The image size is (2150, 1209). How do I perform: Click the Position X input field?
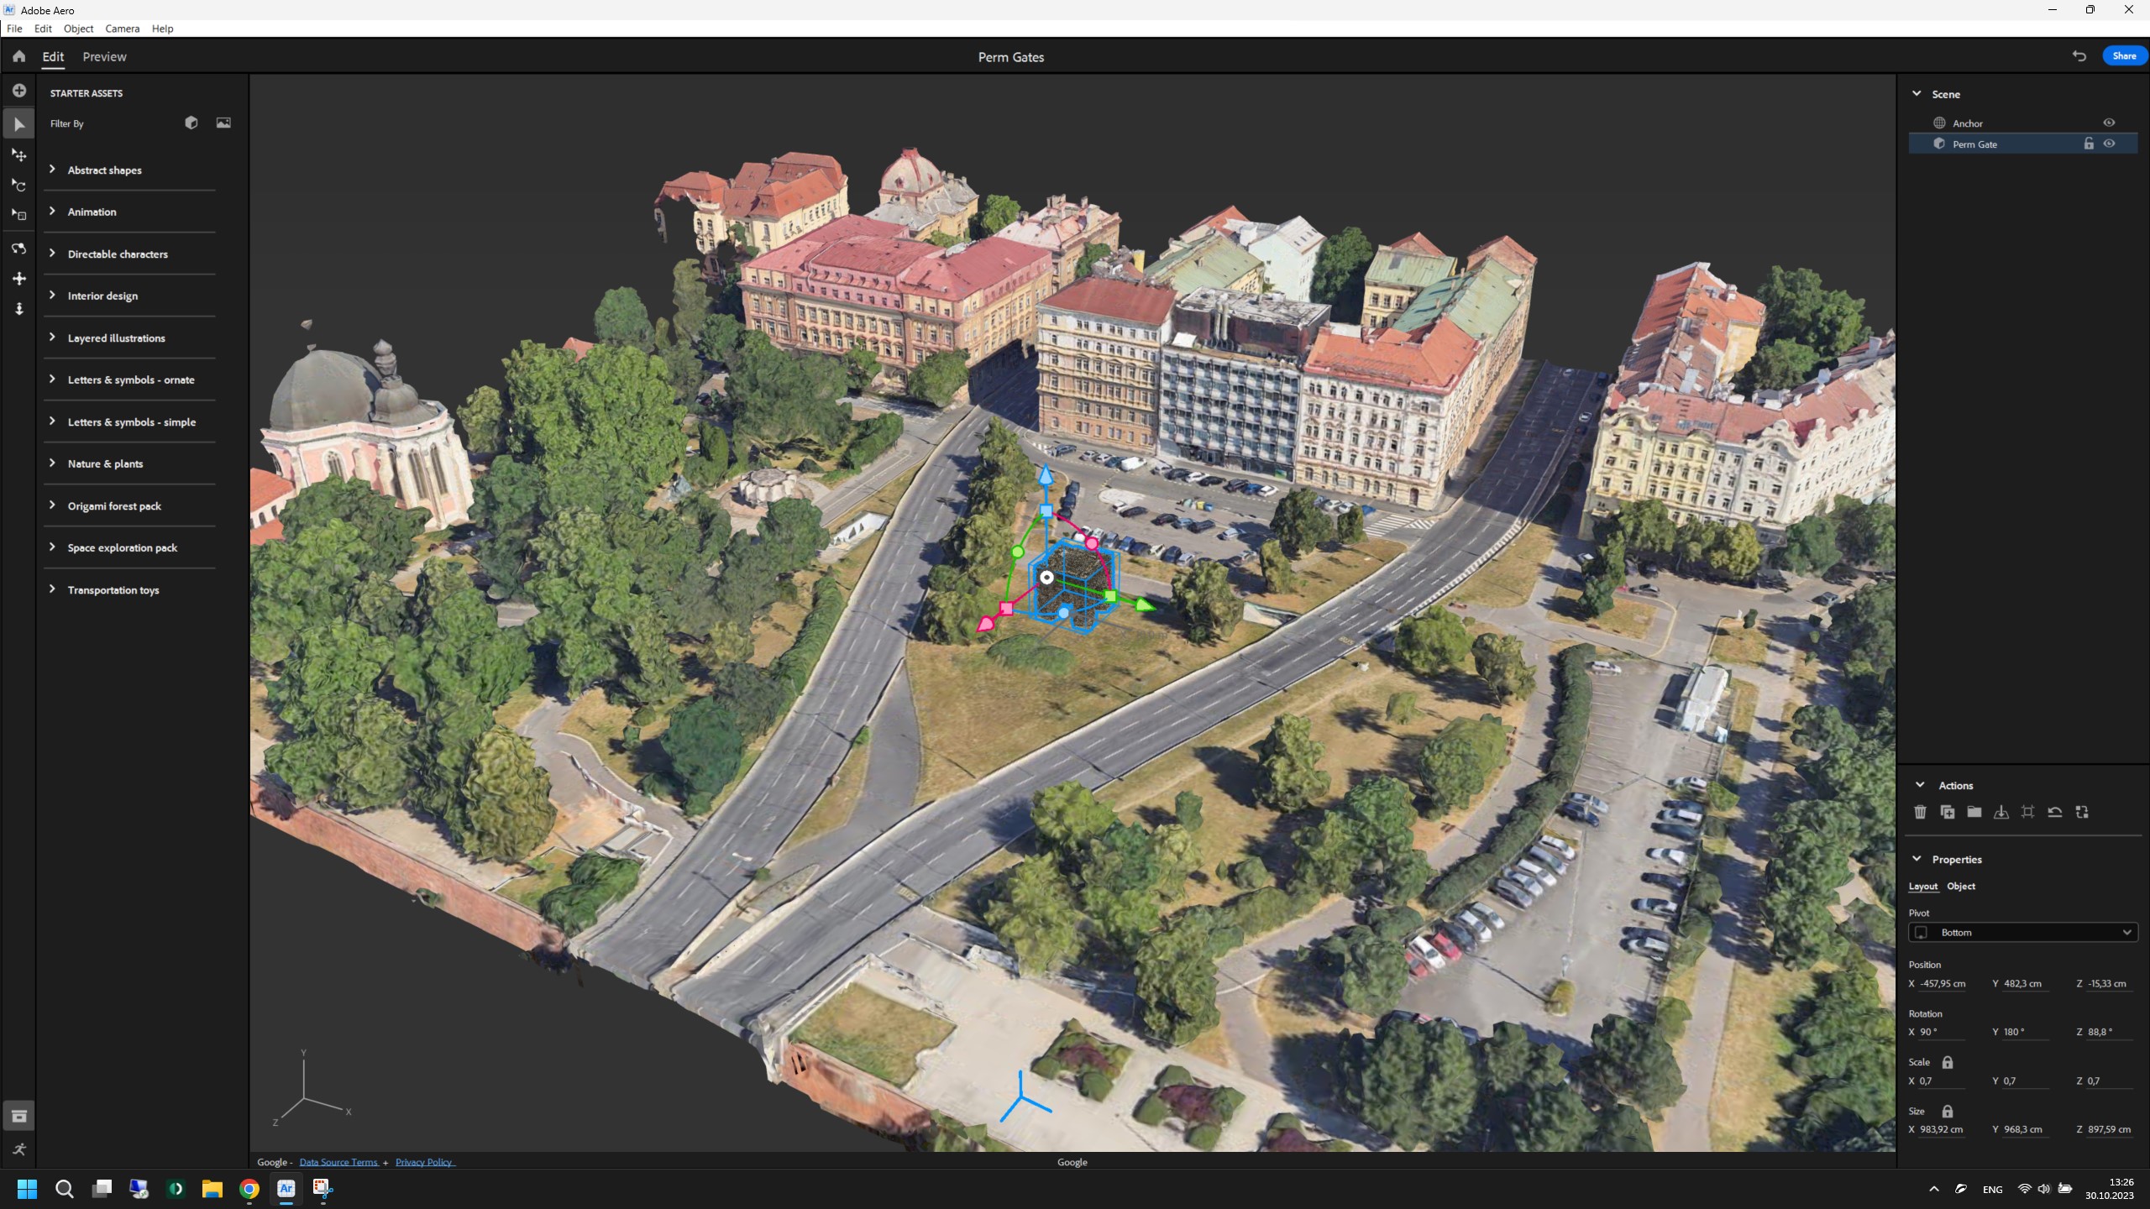coord(1943,983)
